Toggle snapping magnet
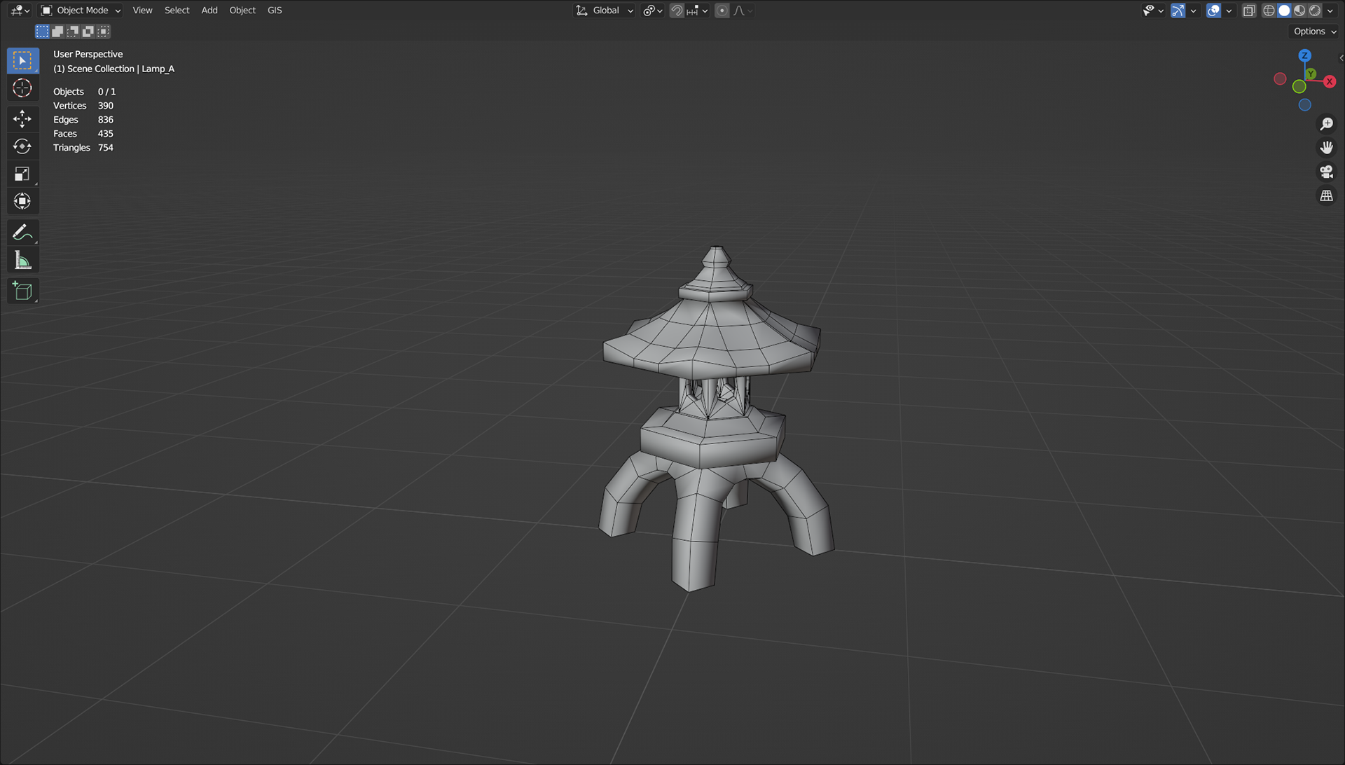The width and height of the screenshot is (1345, 765). click(x=677, y=11)
